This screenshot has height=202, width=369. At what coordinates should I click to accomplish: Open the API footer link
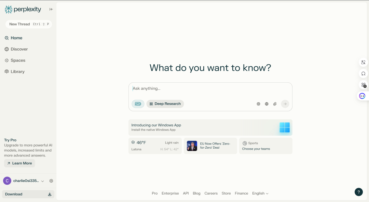tap(186, 193)
